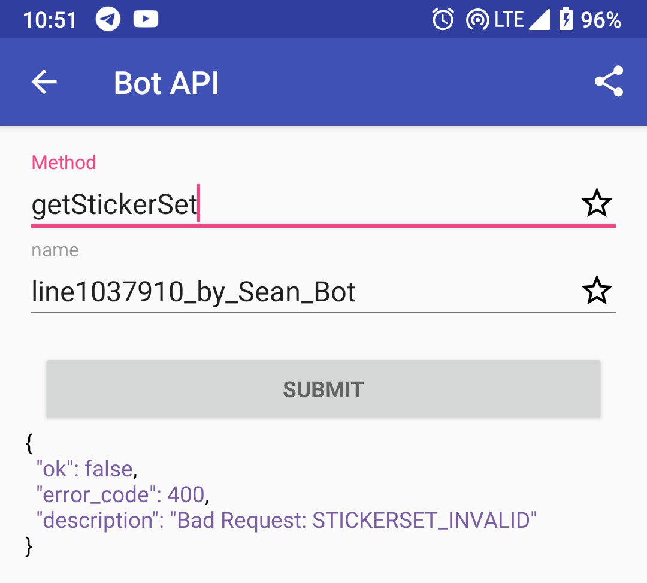647x583 pixels.
Task: Star the getStickerSet method field
Action: click(597, 204)
